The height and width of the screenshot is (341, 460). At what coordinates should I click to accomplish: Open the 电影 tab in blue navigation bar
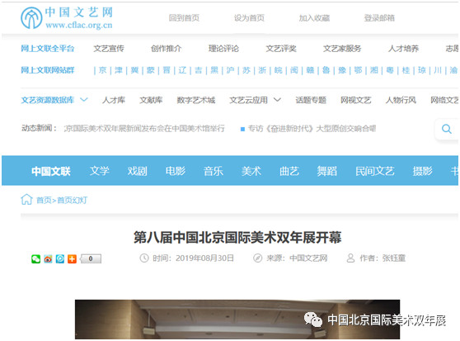point(175,171)
